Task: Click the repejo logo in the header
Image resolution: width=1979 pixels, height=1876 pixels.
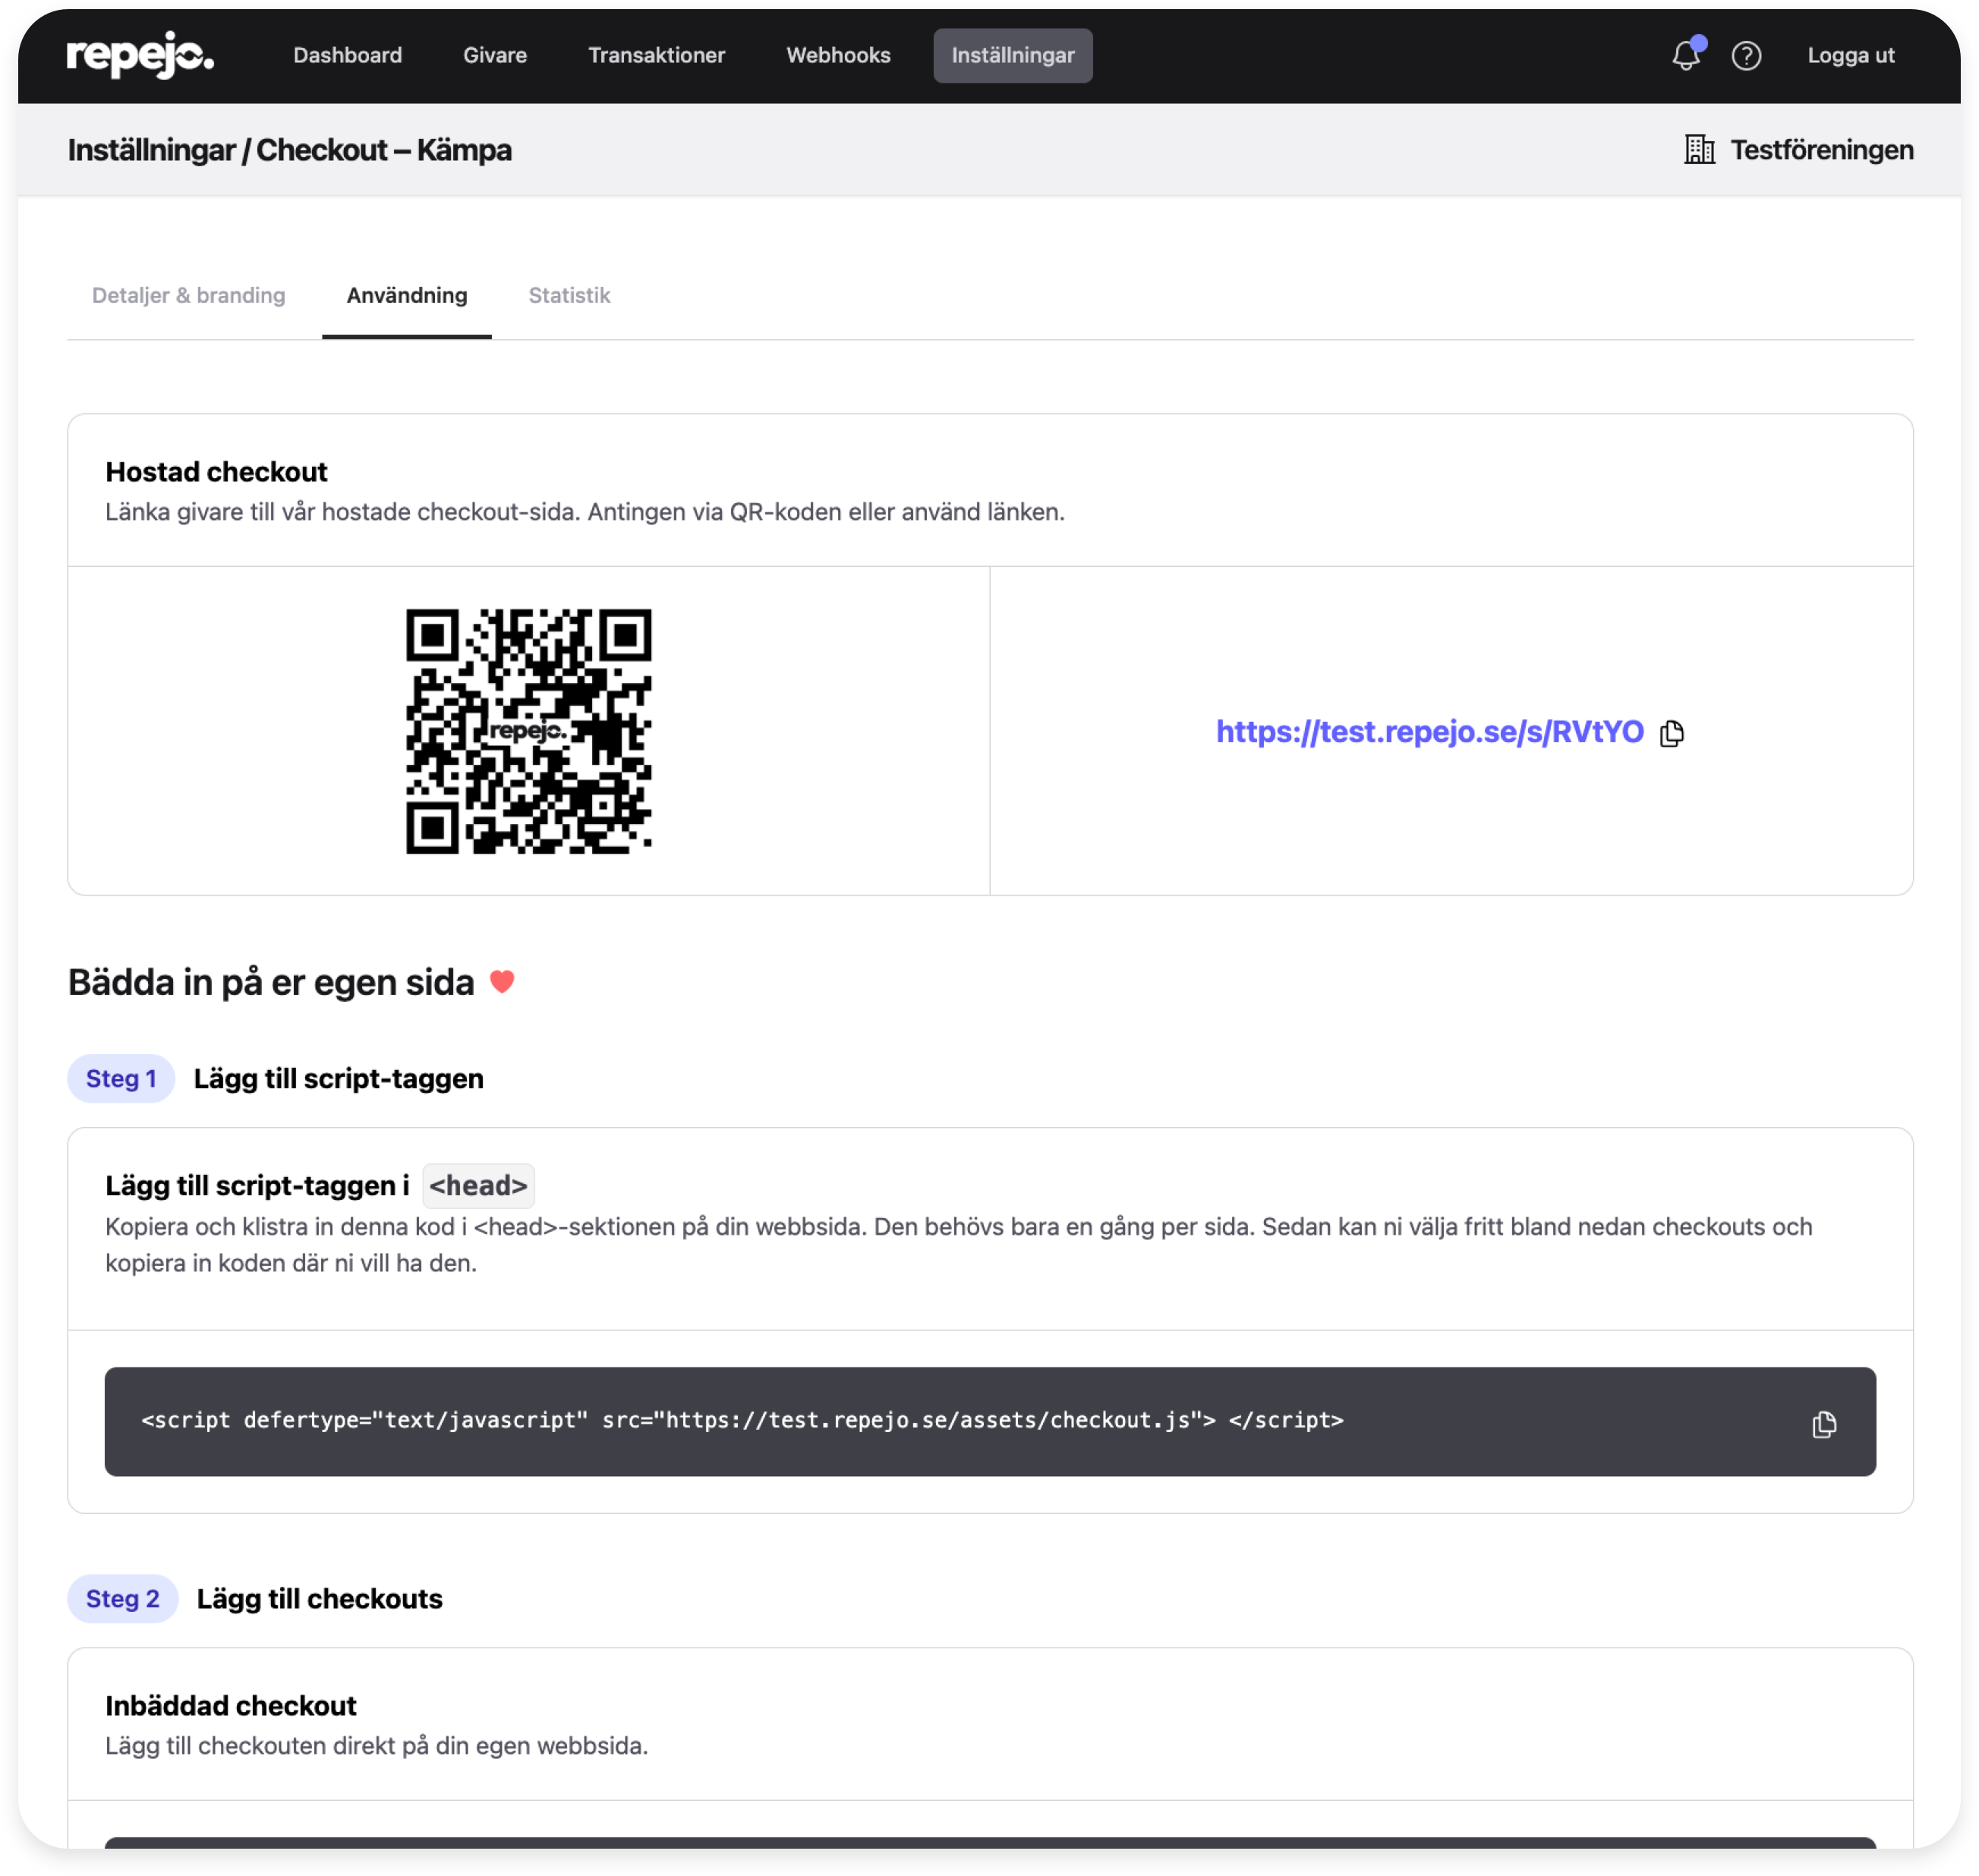Action: 140,55
